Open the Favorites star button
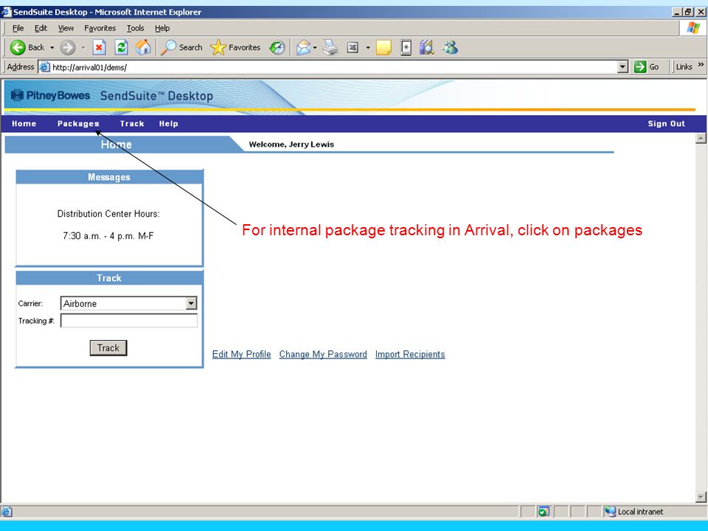Viewport: 708px width, 531px height. [x=235, y=47]
